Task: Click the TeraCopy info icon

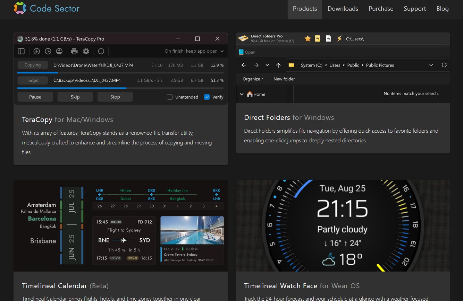Action: 101,51
